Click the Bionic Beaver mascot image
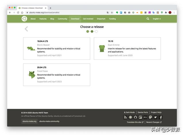Screen dimensions: 184x136 pos(31,49)
